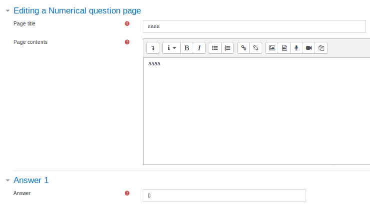Viewport: 370px width, 207px height.
Task: Click the Answer field label
Action: [22, 193]
